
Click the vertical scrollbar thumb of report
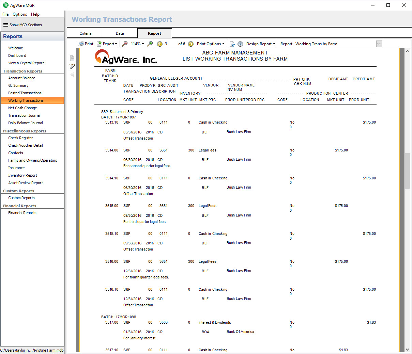tap(407, 171)
